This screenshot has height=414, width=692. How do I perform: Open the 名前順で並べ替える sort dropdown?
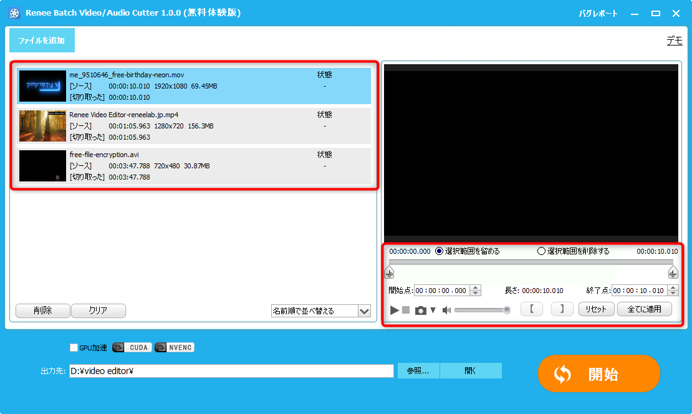point(321,310)
